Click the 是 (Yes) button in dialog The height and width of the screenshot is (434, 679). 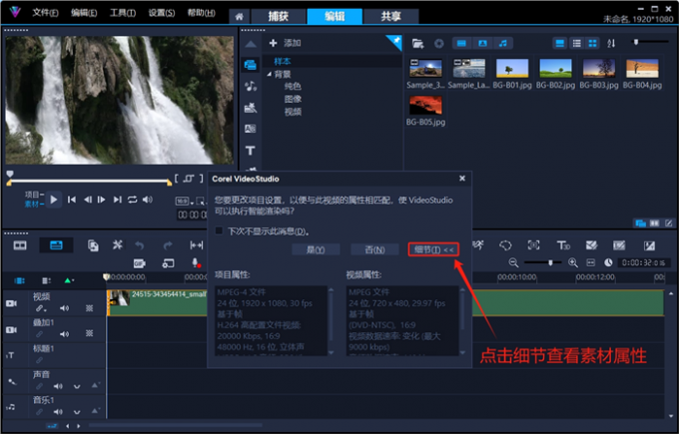pos(316,249)
